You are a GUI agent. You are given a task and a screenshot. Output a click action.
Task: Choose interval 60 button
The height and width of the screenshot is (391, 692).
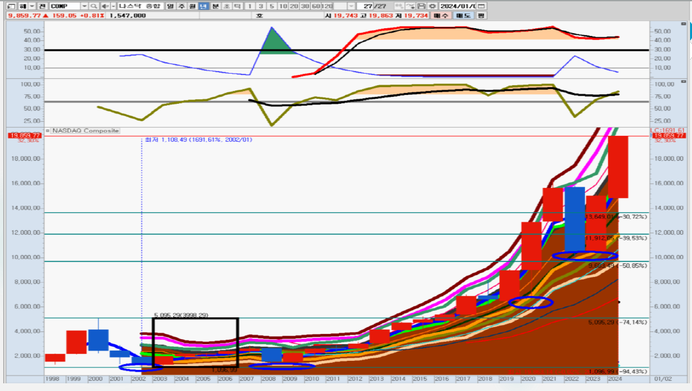coord(316,6)
